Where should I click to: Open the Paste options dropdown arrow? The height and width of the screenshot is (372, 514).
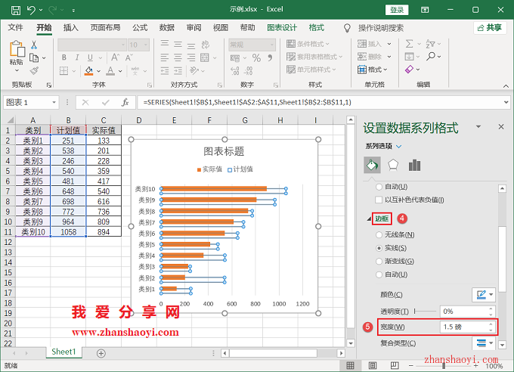click(x=17, y=70)
